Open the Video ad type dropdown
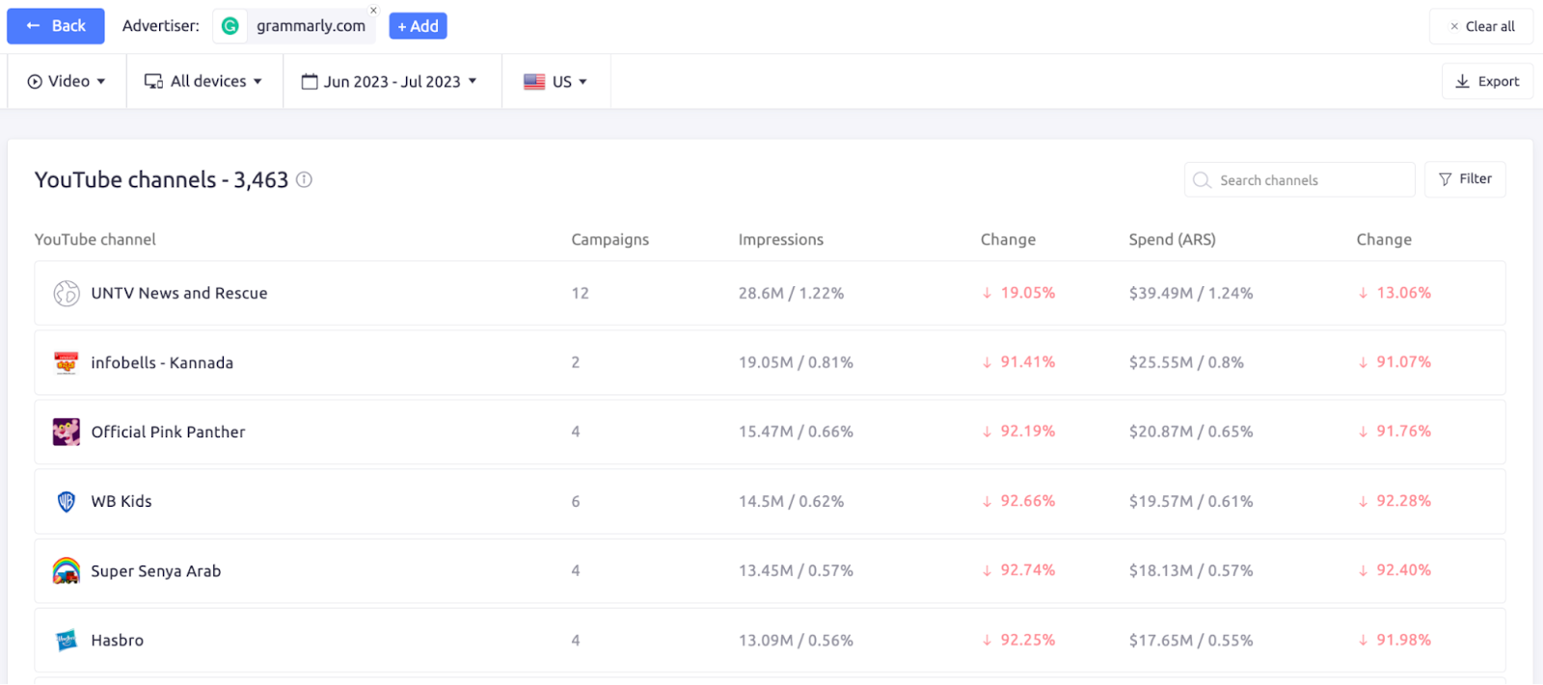 pos(67,82)
